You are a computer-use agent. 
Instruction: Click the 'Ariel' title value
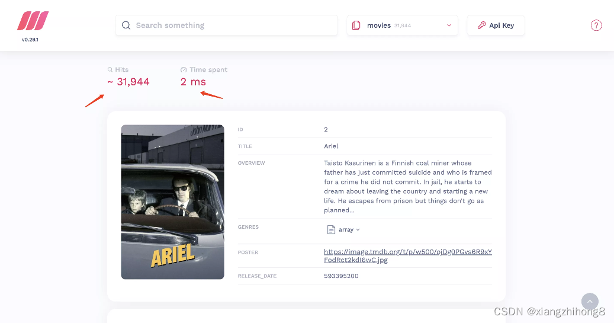331,146
